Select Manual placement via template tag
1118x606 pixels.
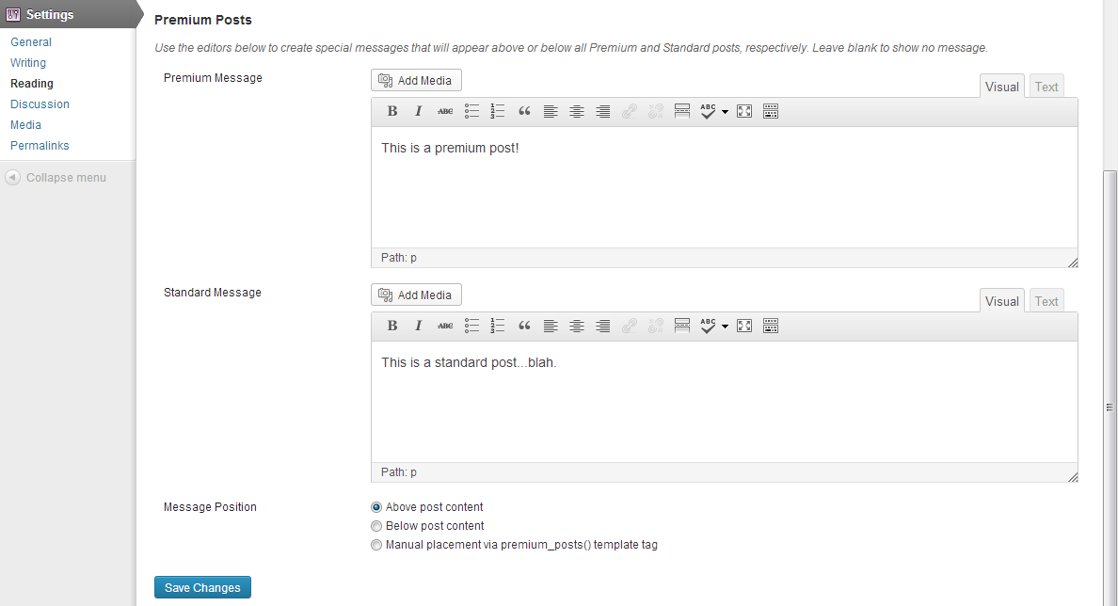tap(376, 545)
